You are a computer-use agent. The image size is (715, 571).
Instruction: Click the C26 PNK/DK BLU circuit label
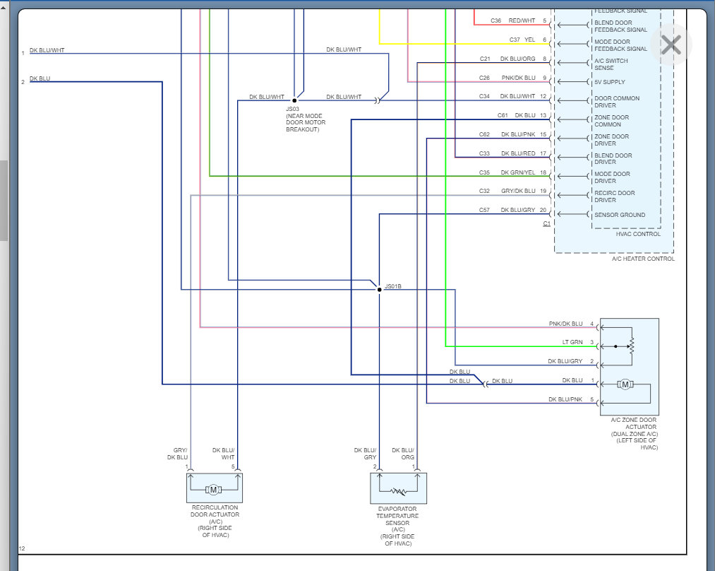[x=507, y=78]
